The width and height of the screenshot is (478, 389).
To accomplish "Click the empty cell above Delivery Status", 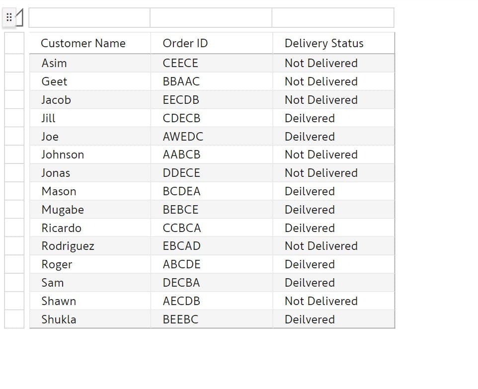I will [333, 18].
